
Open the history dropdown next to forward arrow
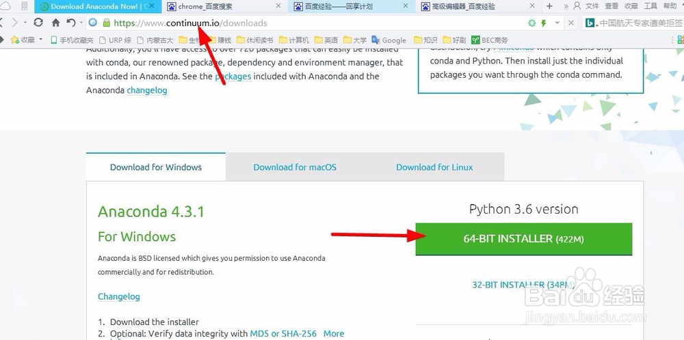point(25,23)
